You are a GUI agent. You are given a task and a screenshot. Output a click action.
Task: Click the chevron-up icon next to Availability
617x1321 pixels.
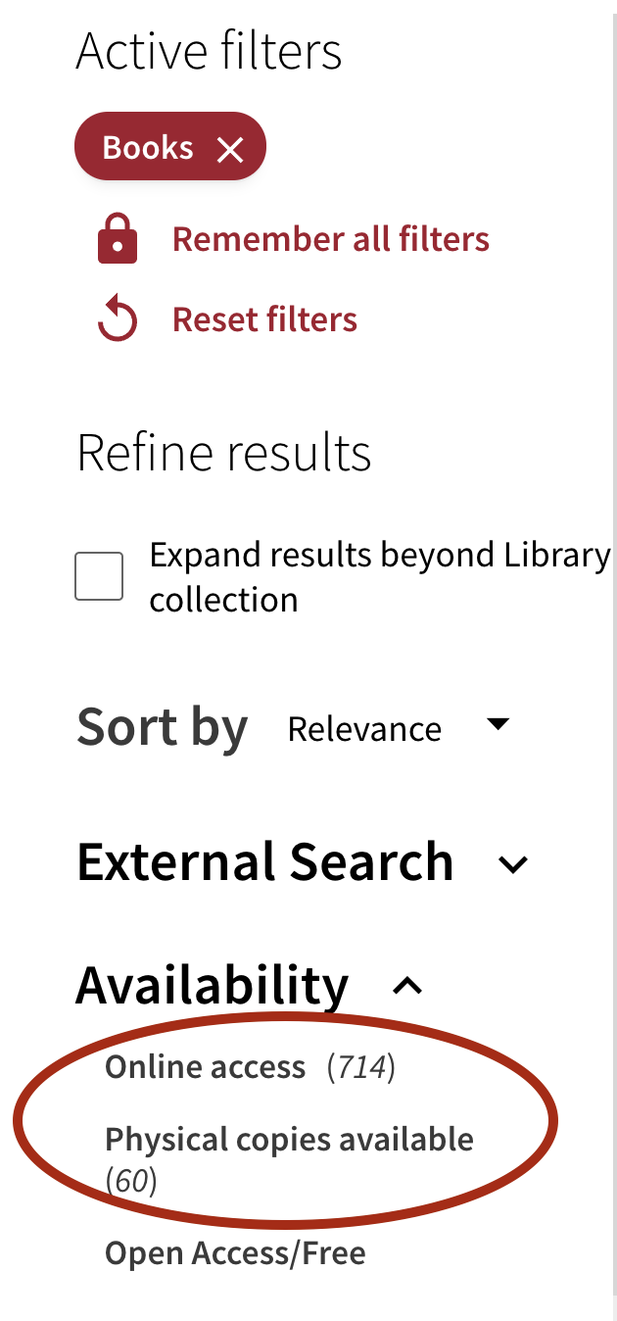coord(407,987)
